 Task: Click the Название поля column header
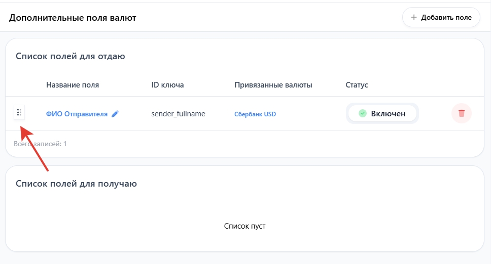(73, 85)
